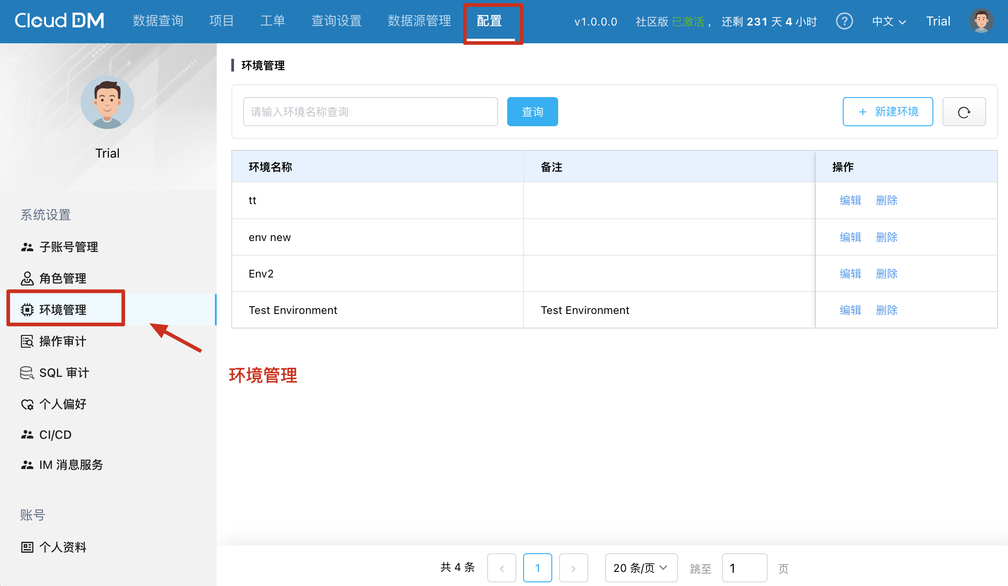Open 角色管理 in sidebar
1008x586 pixels.
[62, 278]
